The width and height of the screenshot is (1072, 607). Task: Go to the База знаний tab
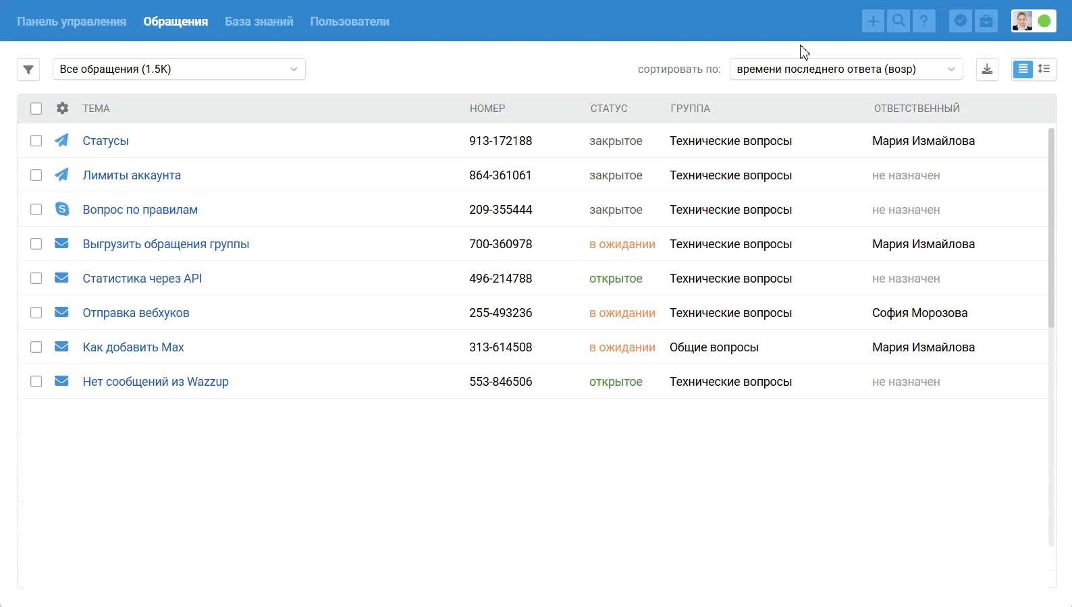click(259, 22)
